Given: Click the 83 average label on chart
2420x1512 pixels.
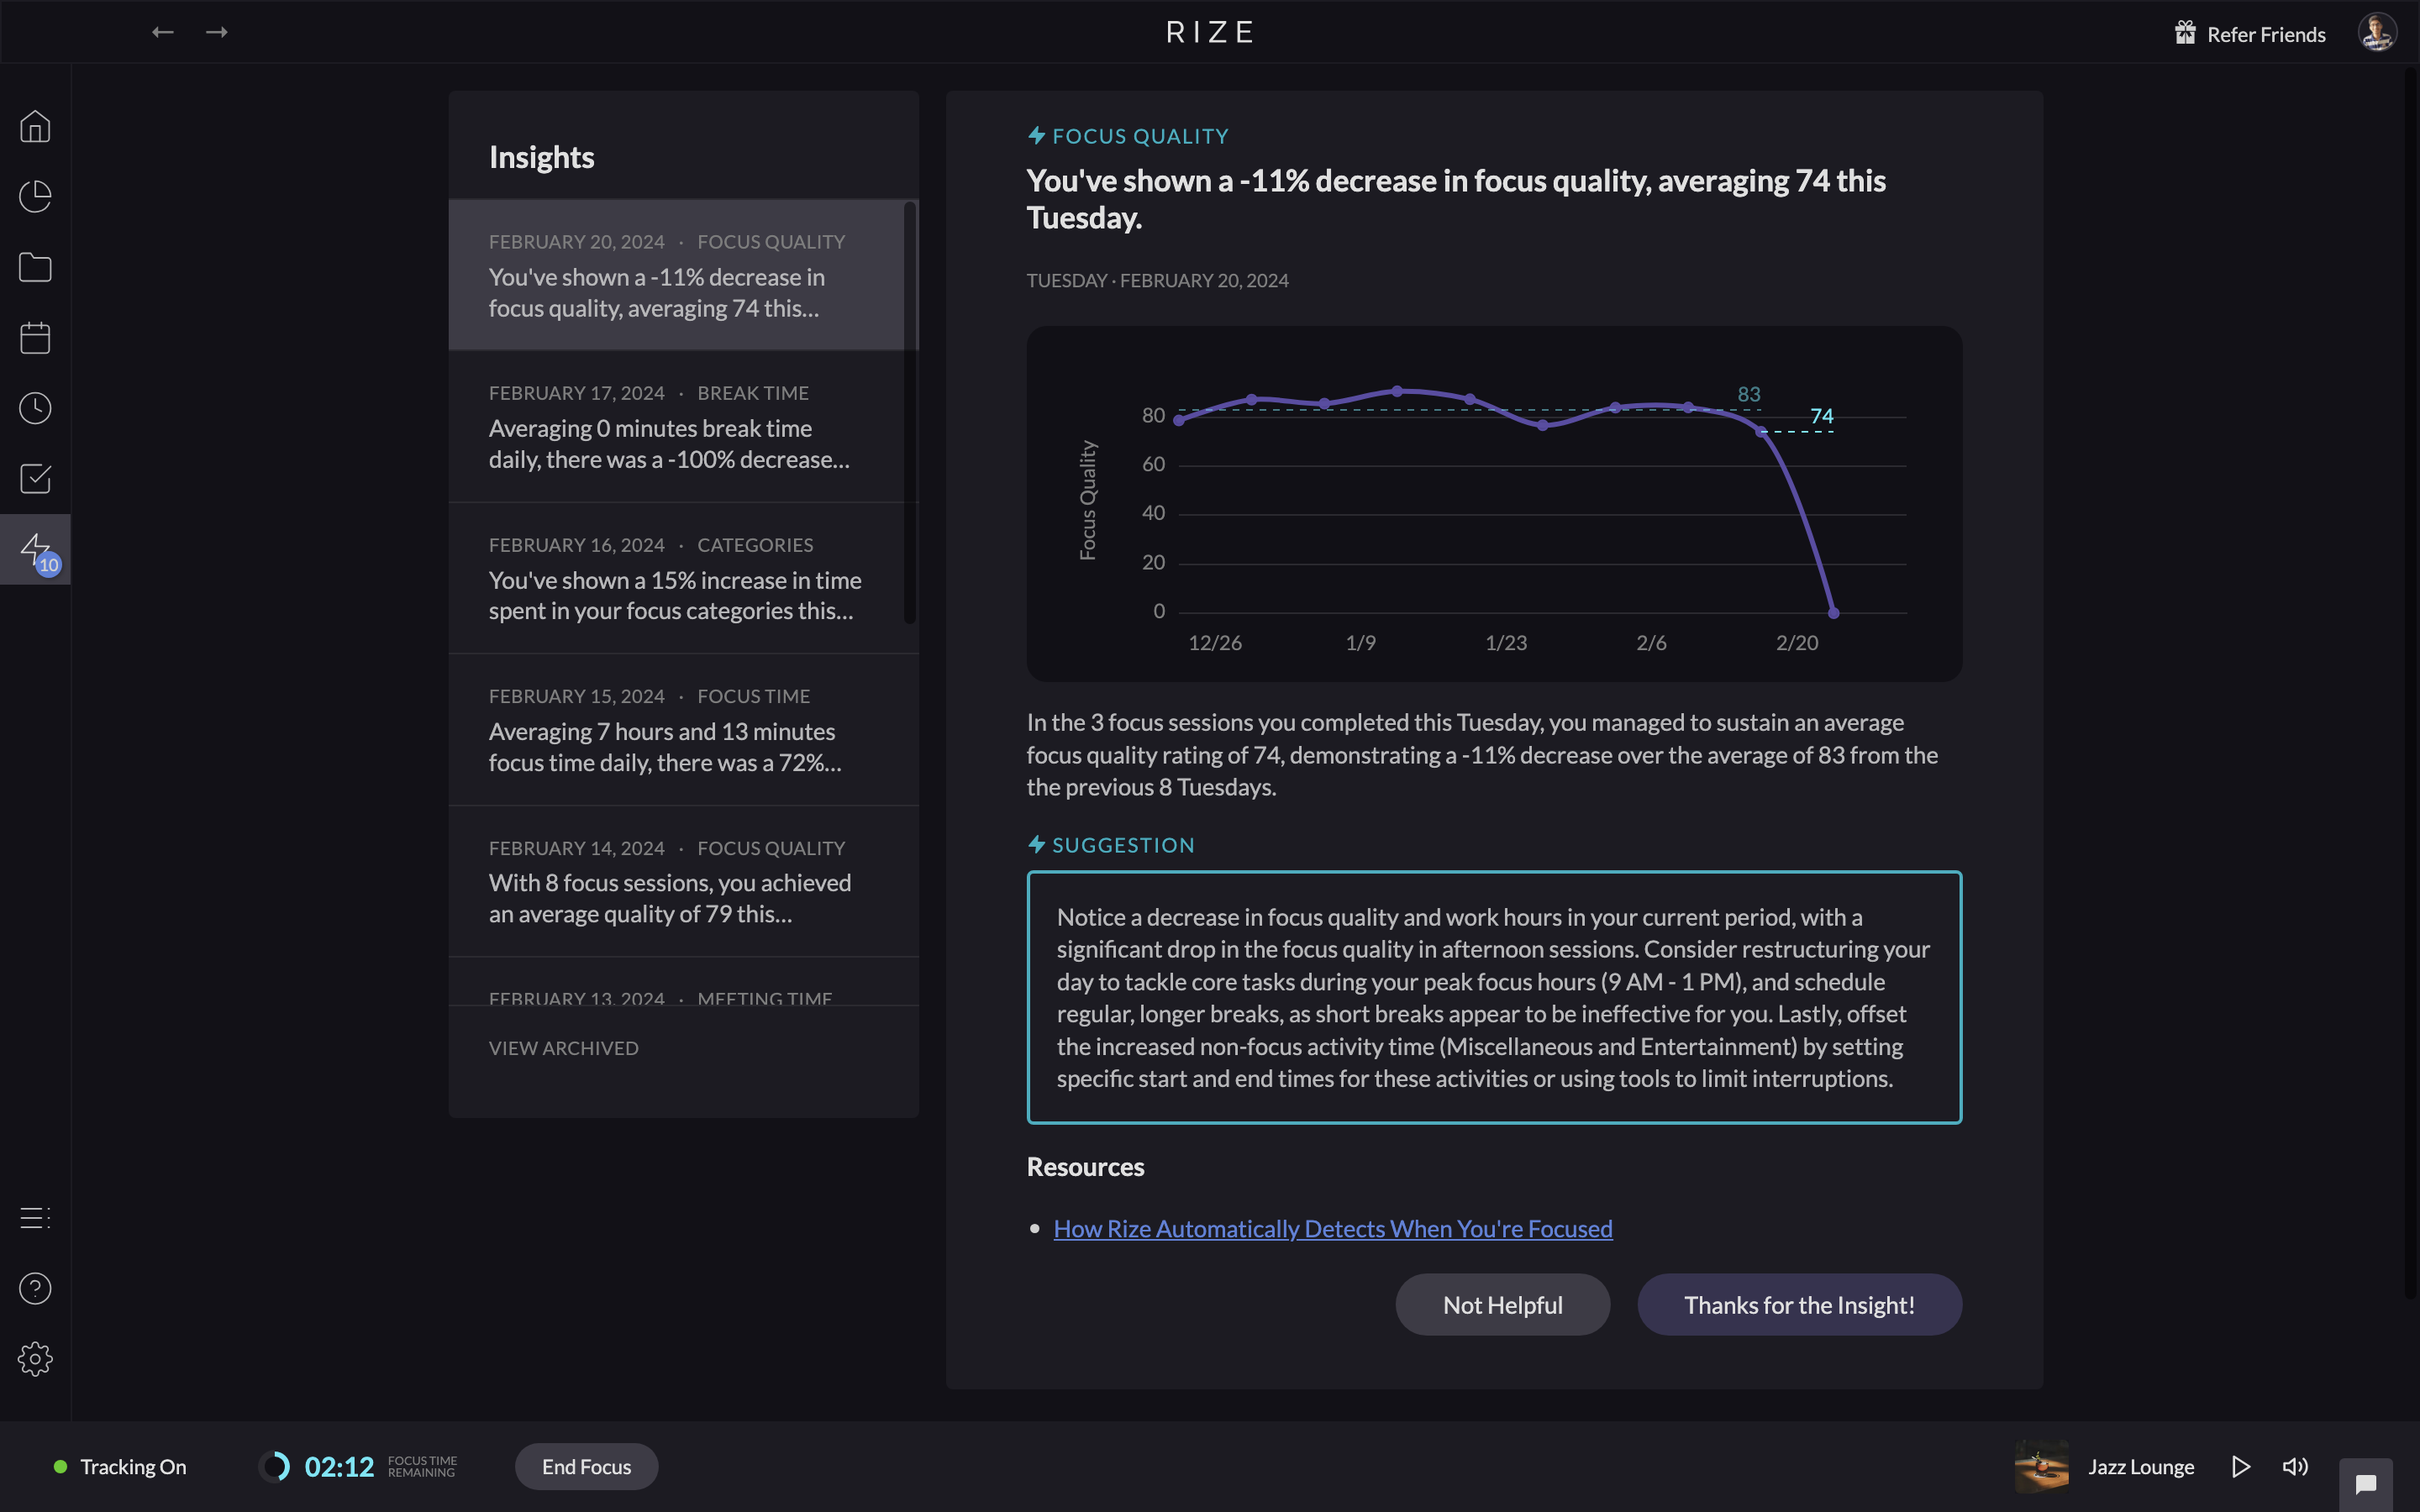Looking at the screenshot, I should [1748, 394].
